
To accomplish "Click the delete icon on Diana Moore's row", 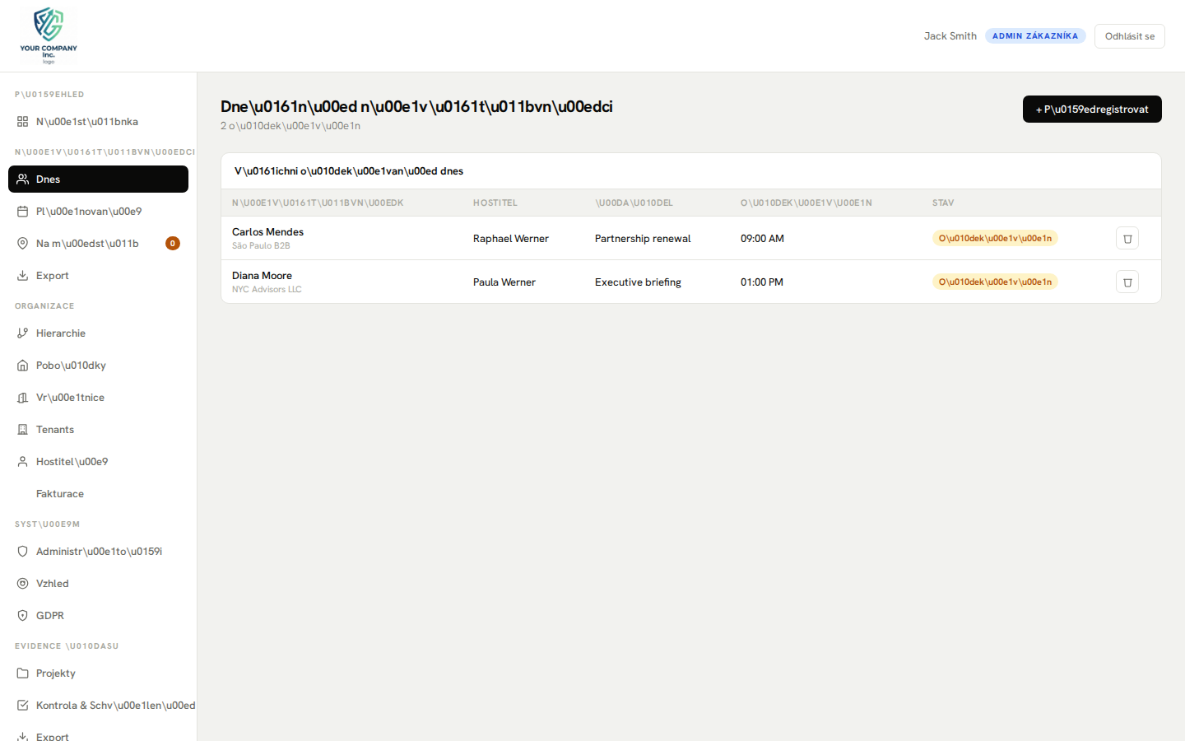I will [x=1127, y=282].
